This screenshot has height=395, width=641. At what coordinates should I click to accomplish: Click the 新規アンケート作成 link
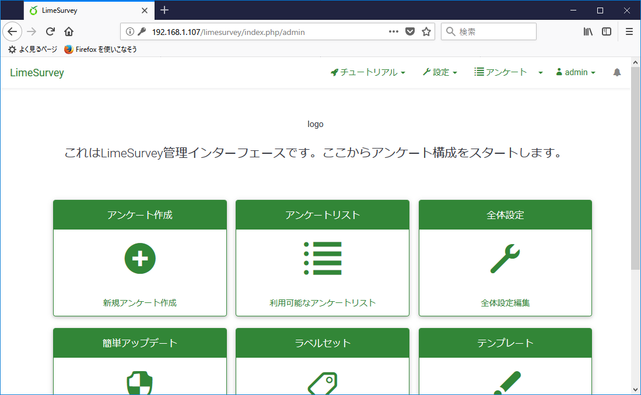coord(140,303)
